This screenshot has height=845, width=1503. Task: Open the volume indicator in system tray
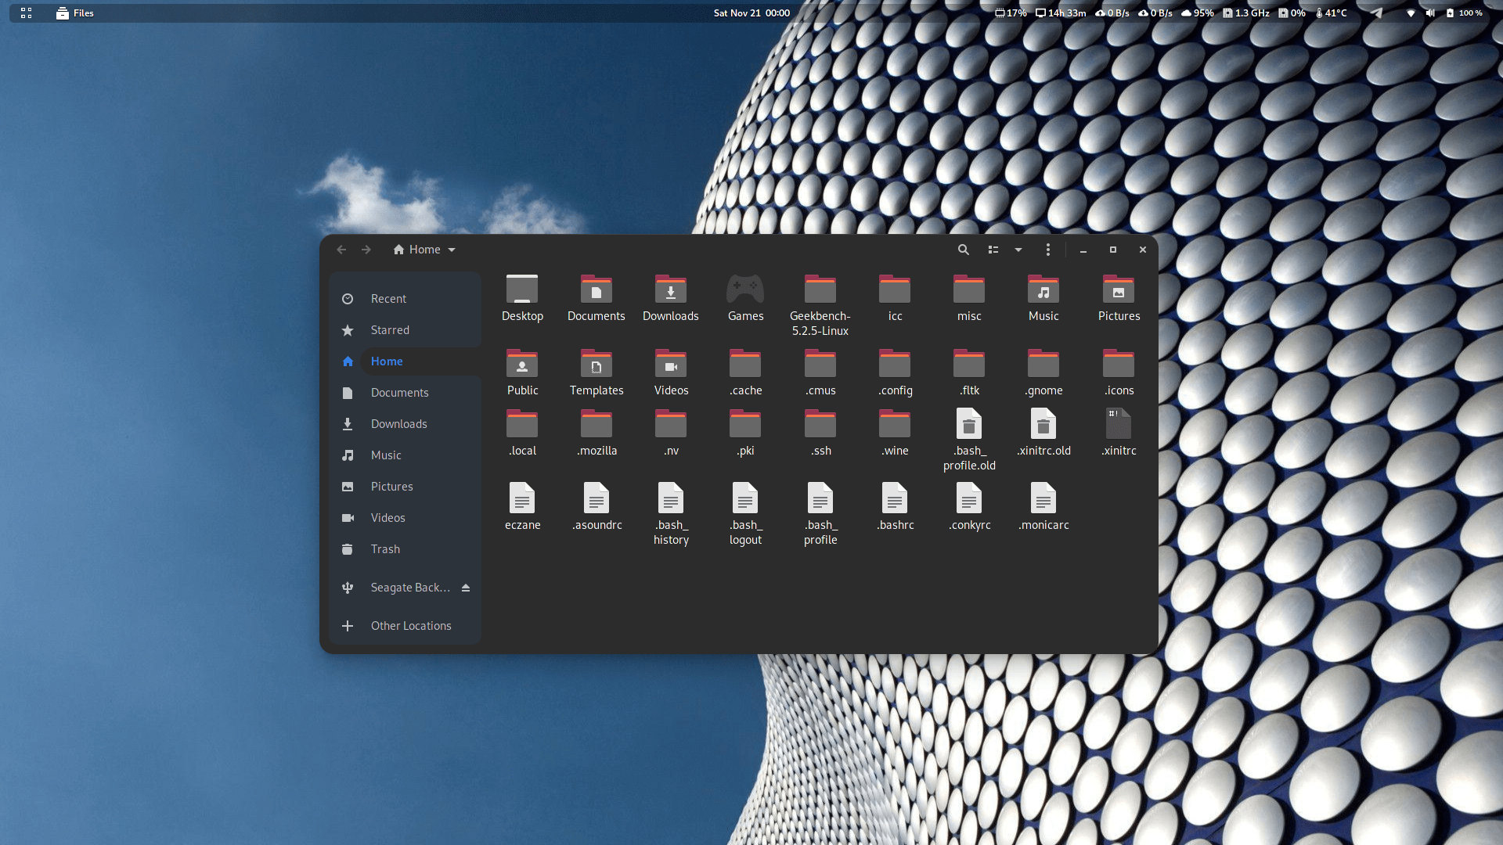coord(1430,13)
